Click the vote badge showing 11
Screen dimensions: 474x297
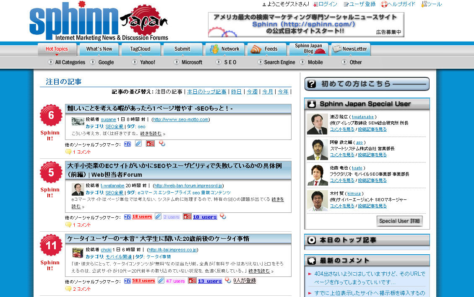pyautogui.click(x=51, y=245)
